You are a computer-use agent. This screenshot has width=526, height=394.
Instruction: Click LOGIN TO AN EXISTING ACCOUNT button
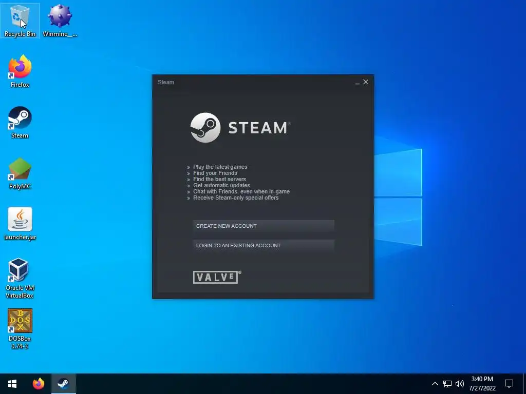pyautogui.click(x=264, y=246)
